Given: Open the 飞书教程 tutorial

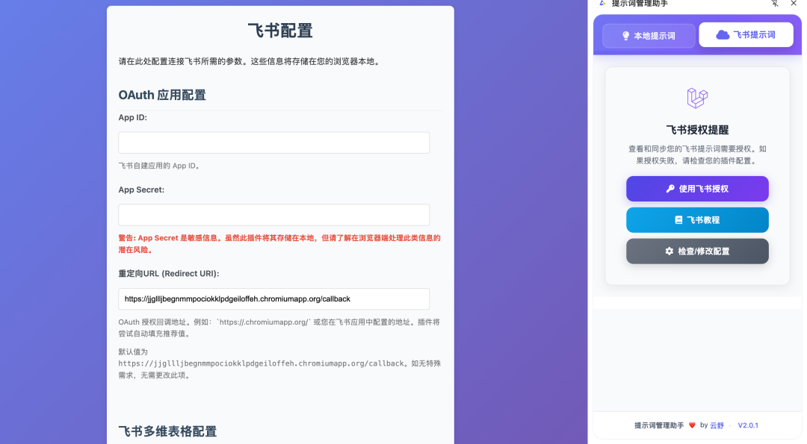Looking at the screenshot, I should 697,219.
